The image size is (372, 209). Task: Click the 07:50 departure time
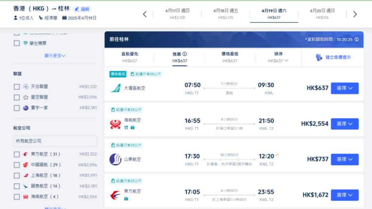click(193, 85)
